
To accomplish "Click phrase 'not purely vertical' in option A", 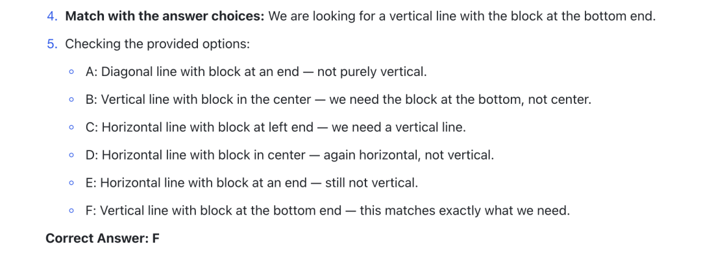I will (x=371, y=72).
